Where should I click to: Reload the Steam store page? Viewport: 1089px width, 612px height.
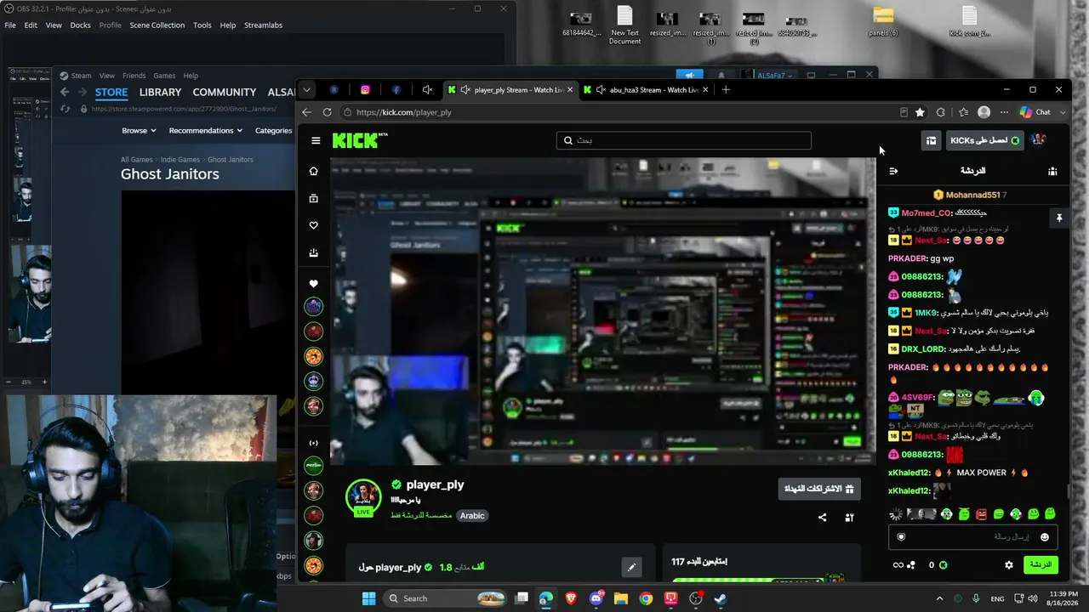tap(65, 109)
